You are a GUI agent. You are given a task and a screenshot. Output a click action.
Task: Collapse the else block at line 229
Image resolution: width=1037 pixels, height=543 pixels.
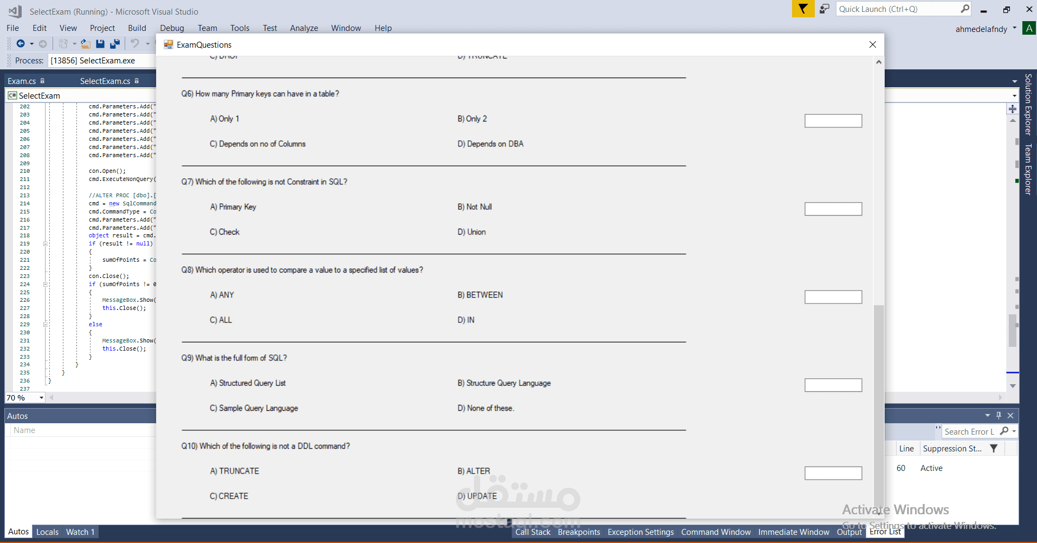point(46,325)
